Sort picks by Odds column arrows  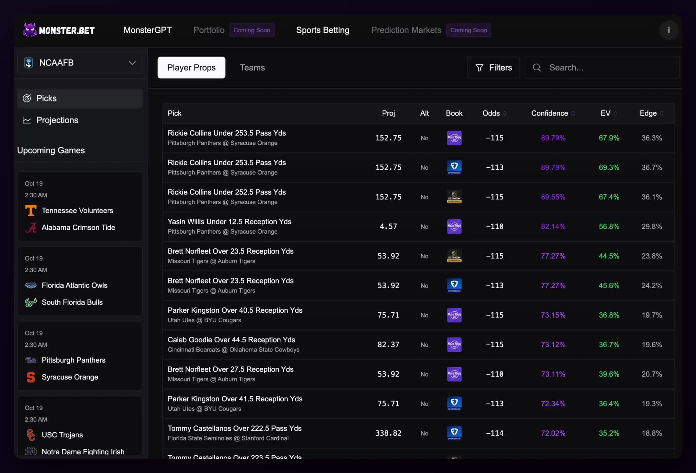(505, 113)
